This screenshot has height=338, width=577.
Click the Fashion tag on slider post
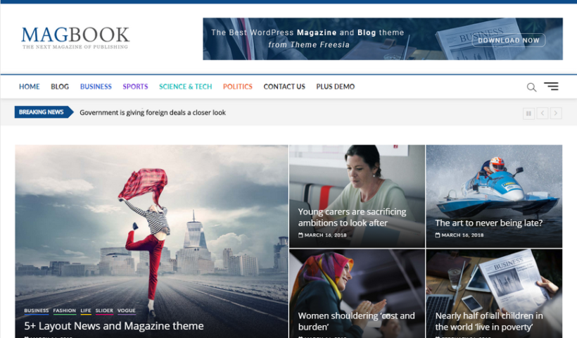(x=65, y=311)
